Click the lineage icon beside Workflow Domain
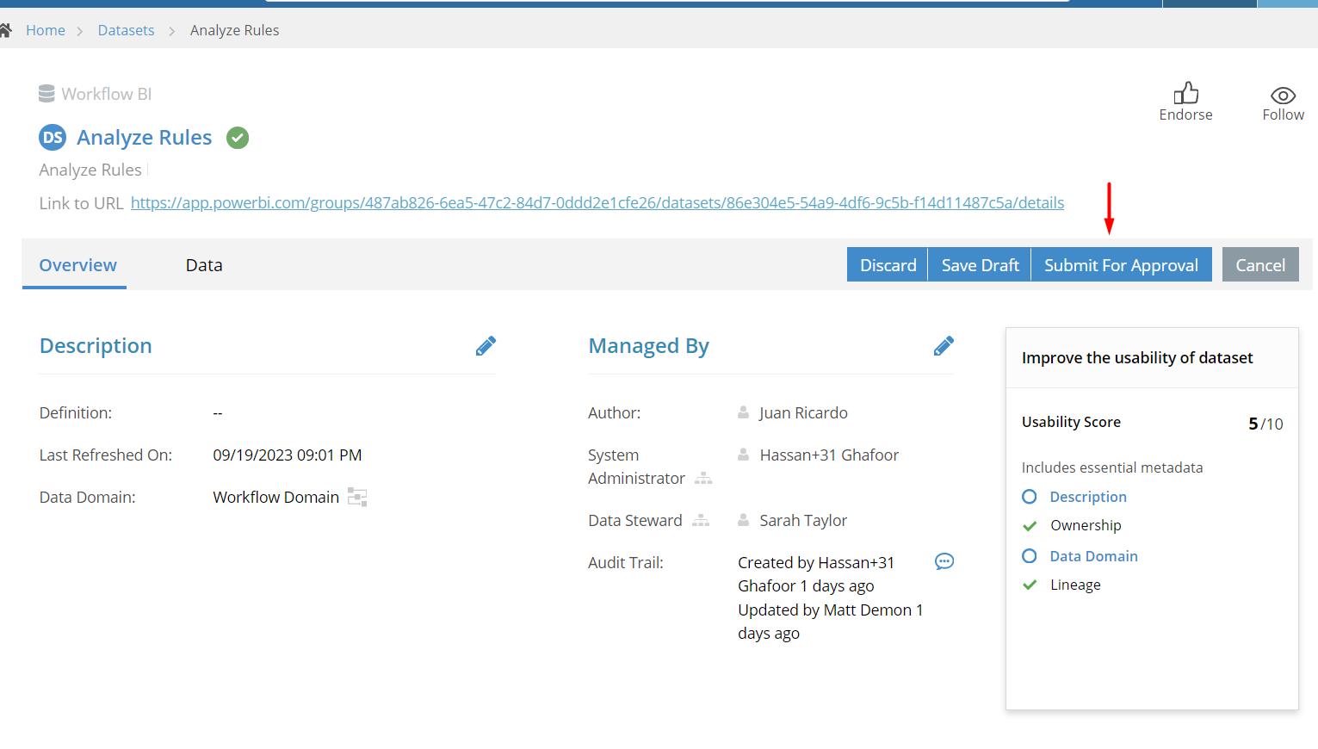1318x749 pixels. pyautogui.click(x=357, y=497)
